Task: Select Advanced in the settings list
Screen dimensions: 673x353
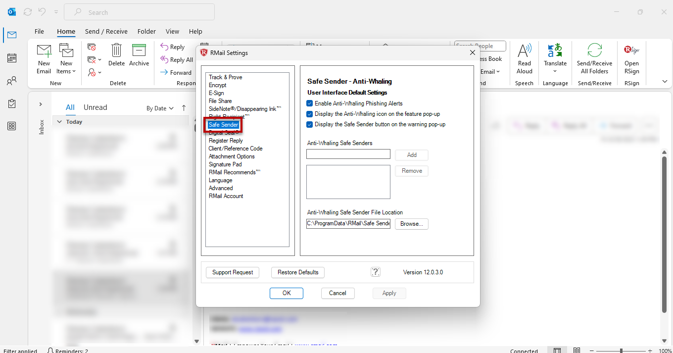Action: tap(221, 188)
